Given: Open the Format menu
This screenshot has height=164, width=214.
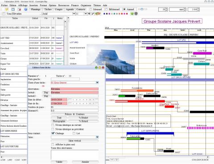Looking at the screenshot, I should tap(43, 5).
